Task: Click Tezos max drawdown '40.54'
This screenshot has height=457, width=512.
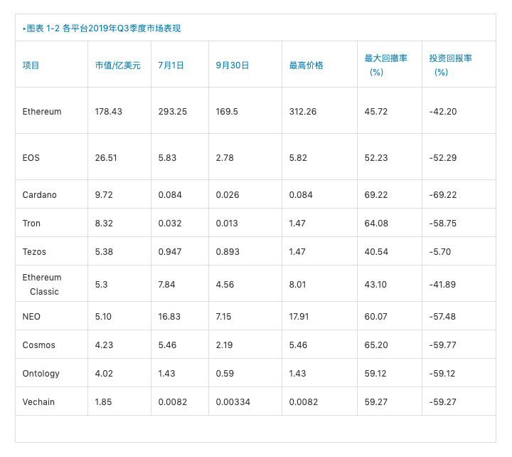Action: pos(376,252)
